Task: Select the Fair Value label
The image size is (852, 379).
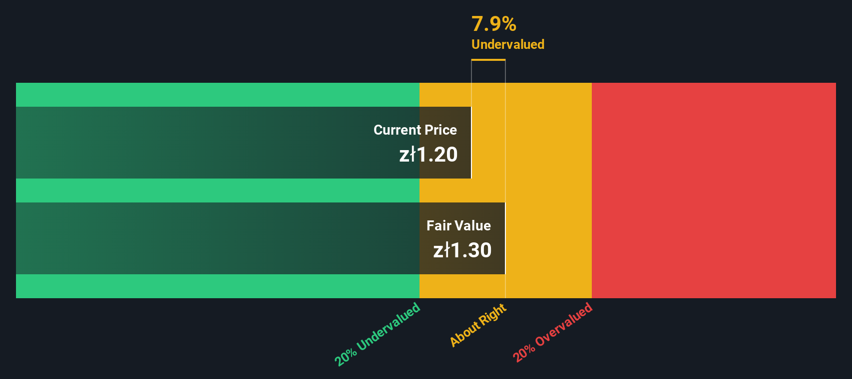Action: pos(458,225)
